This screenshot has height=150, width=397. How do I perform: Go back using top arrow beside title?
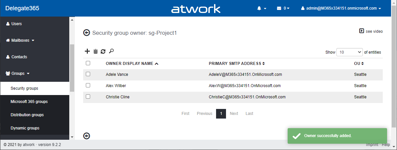tap(86, 33)
